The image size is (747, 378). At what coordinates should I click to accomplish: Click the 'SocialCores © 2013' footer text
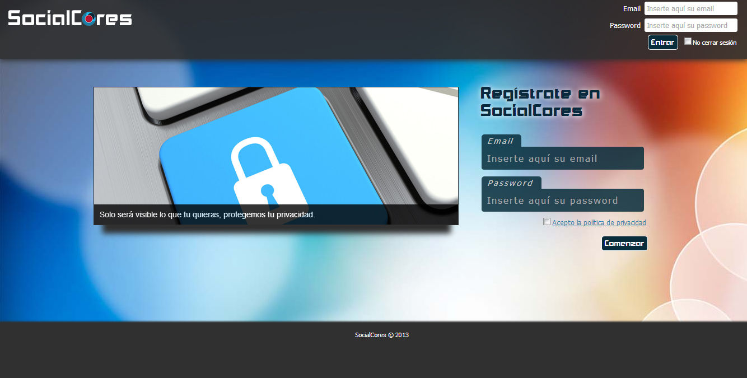coord(382,335)
